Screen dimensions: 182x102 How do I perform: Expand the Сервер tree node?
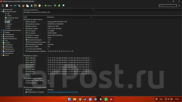(1, 32)
